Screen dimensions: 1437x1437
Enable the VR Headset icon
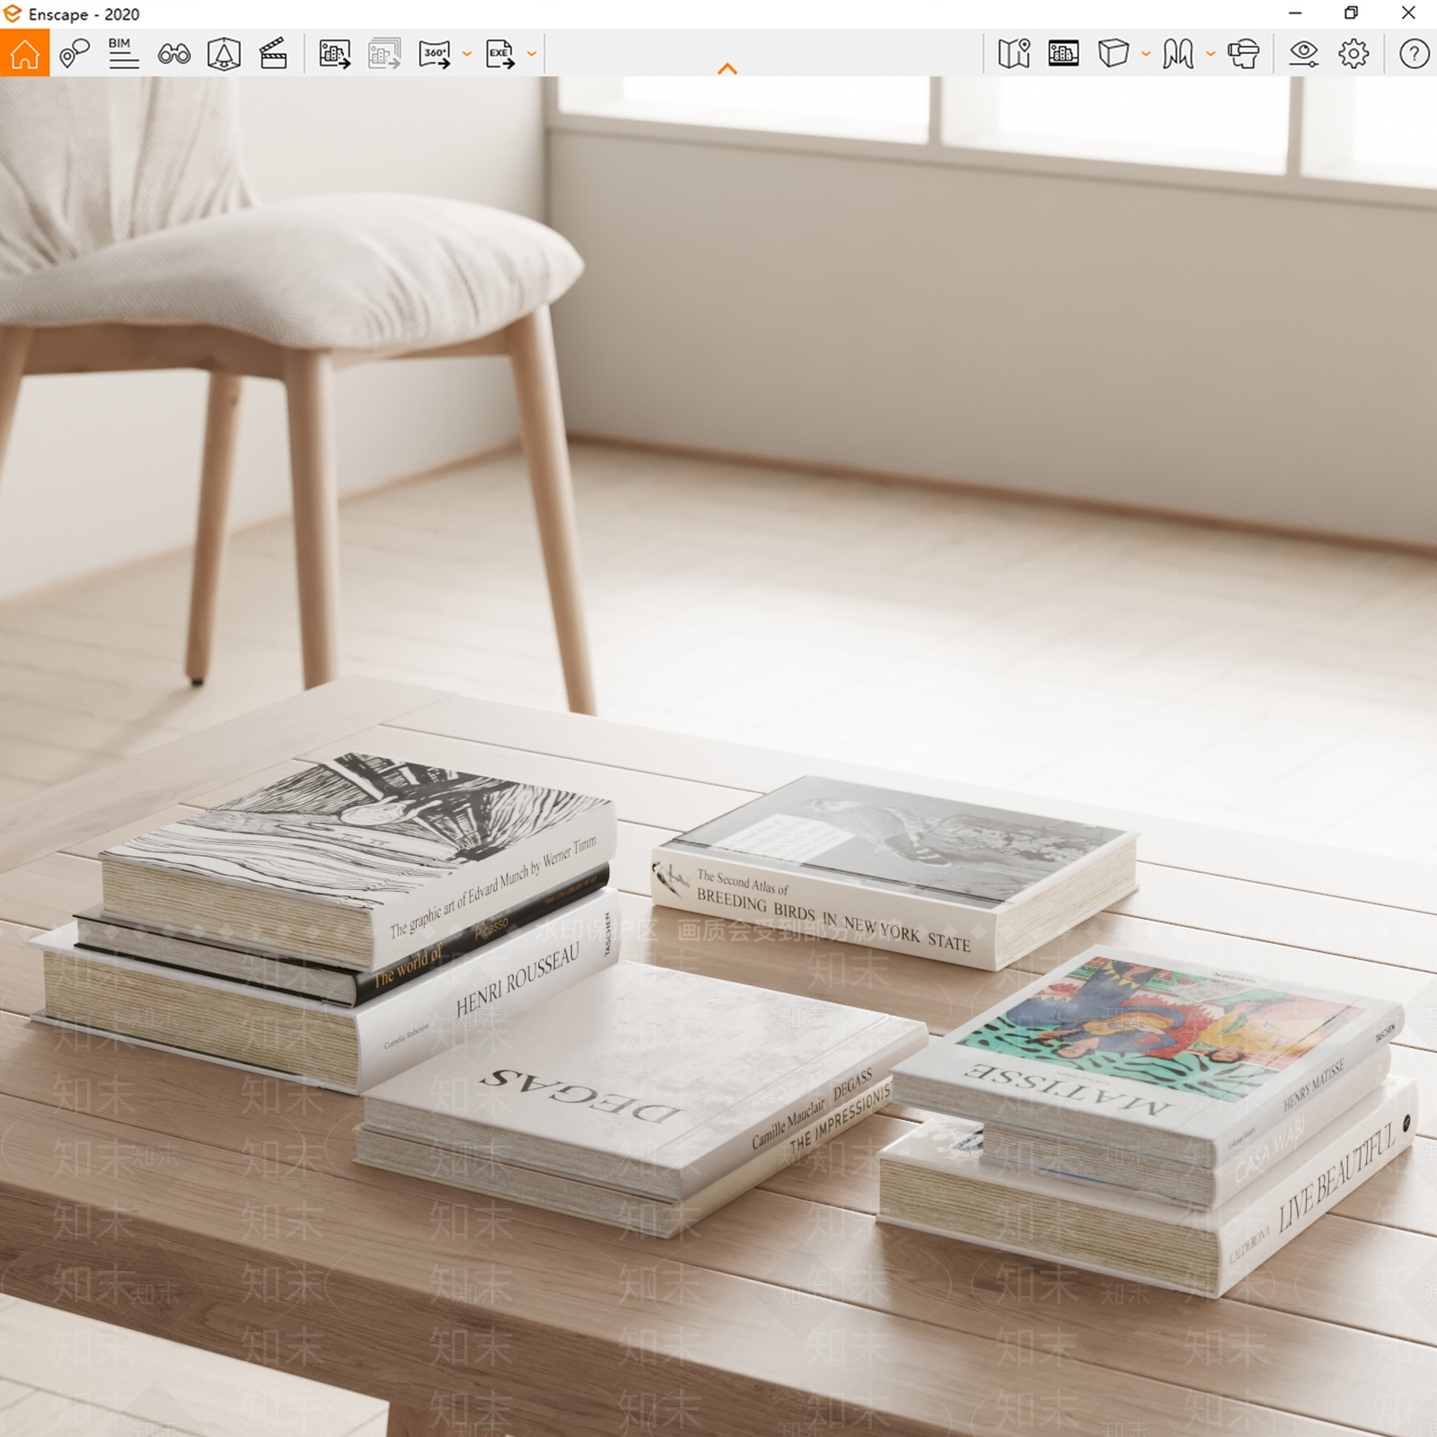pos(1244,54)
